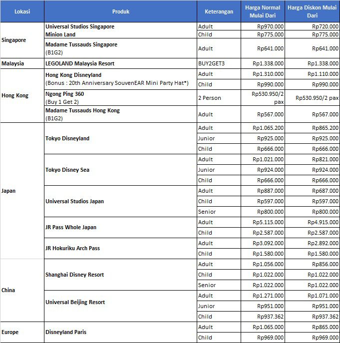Click the Rp1.071.000 discount price cell
The height and width of the screenshot is (343, 340).
(x=312, y=296)
